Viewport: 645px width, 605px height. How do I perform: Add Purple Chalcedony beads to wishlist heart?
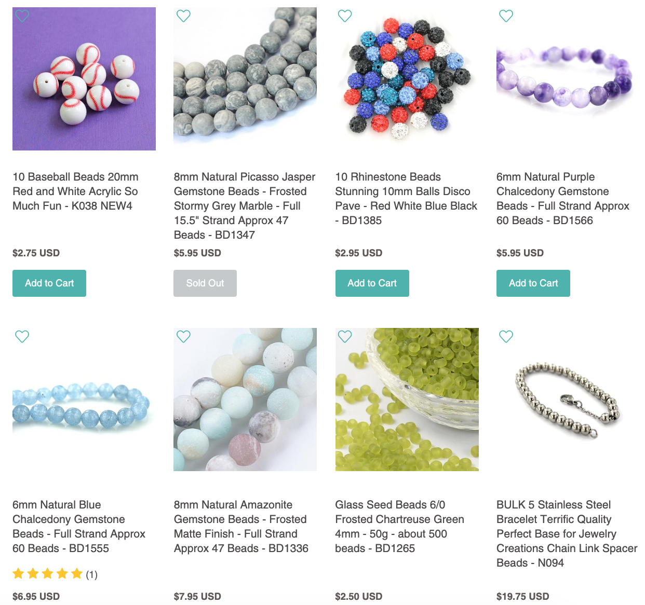tap(506, 16)
